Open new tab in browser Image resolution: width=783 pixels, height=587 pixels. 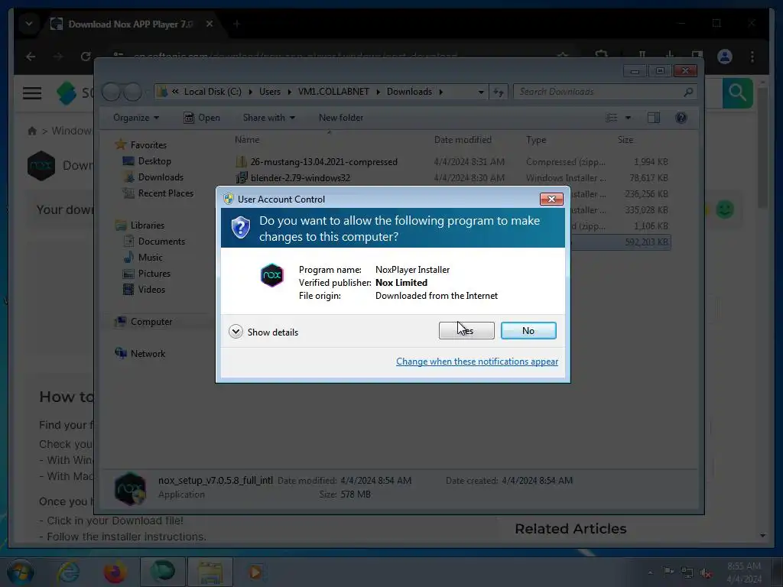click(x=237, y=24)
